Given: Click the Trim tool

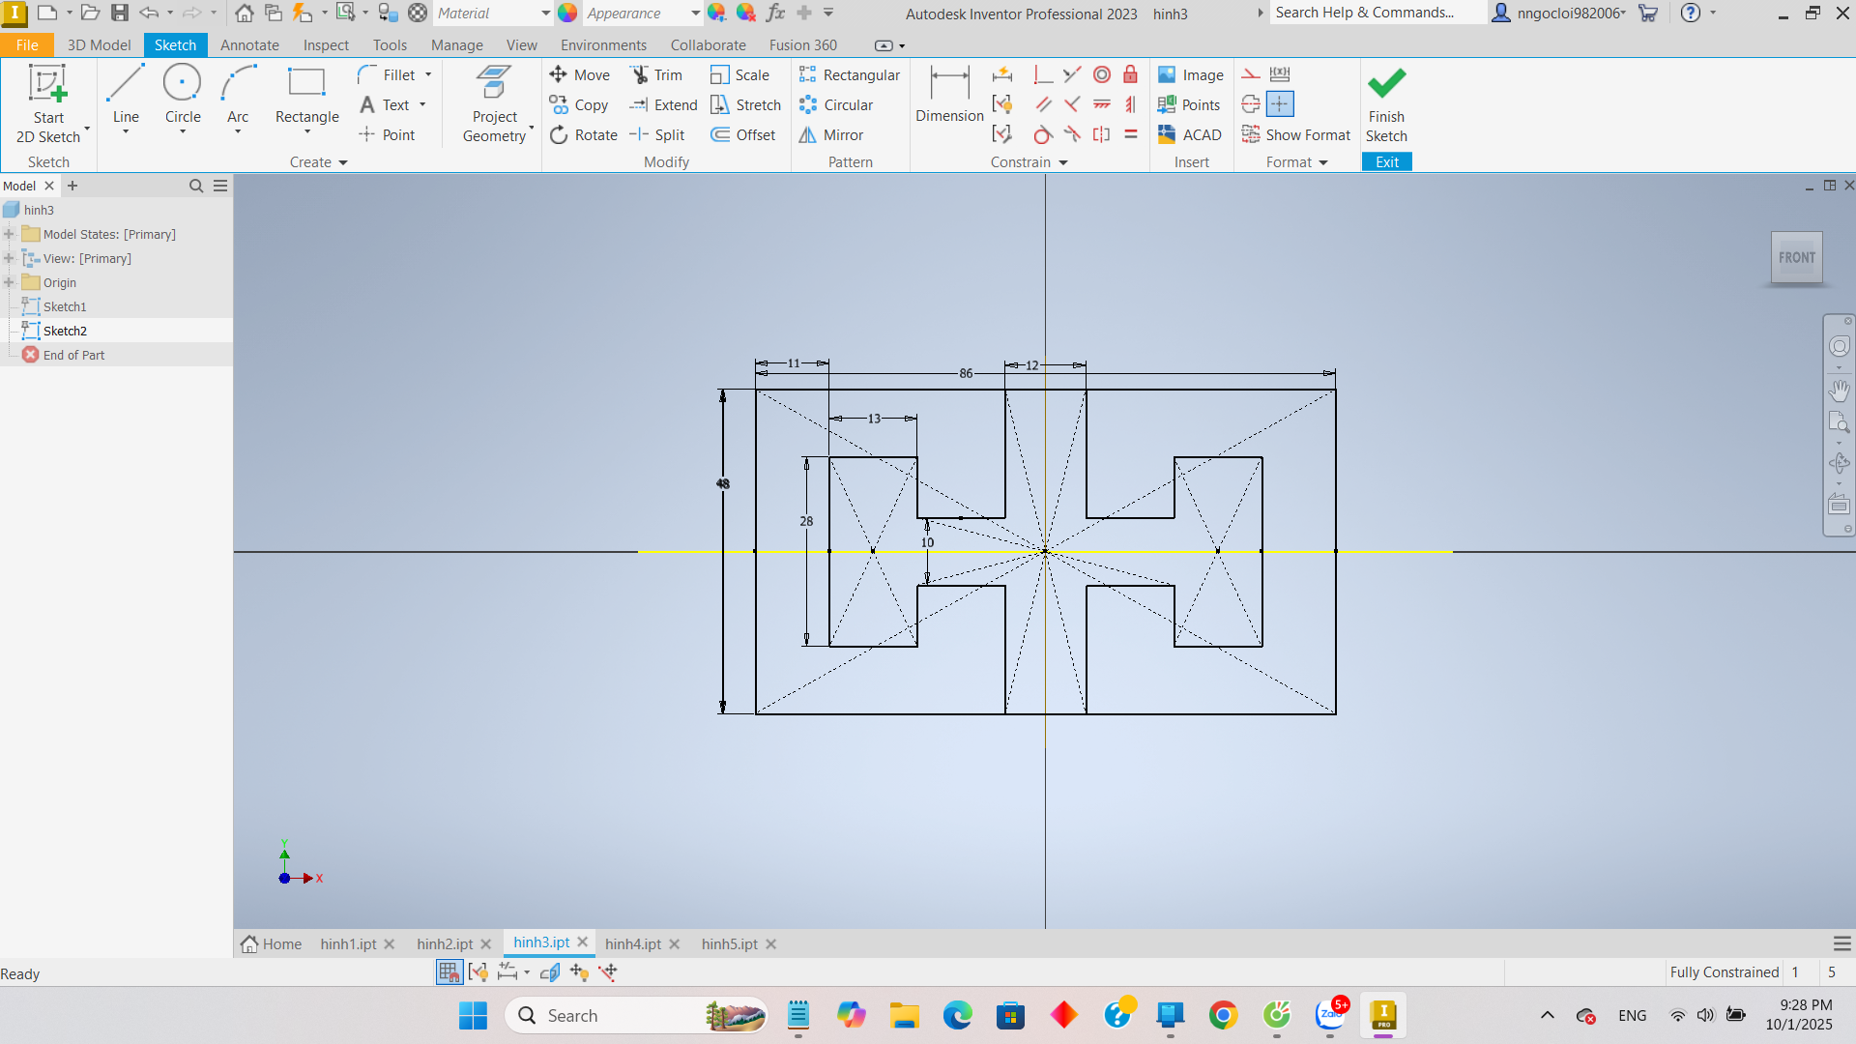Looking at the screenshot, I should [656, 75].
